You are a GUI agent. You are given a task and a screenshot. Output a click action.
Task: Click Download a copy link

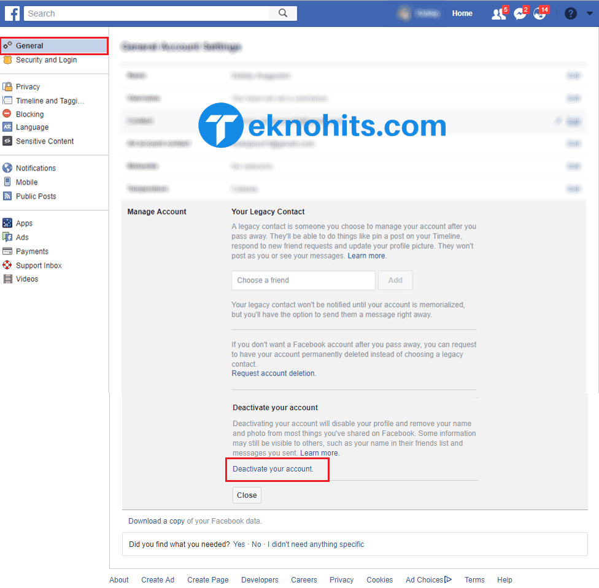157,521
